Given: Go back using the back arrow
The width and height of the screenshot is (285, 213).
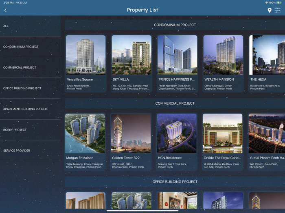Looking at the screenshot, I should (x=5, y=10).
